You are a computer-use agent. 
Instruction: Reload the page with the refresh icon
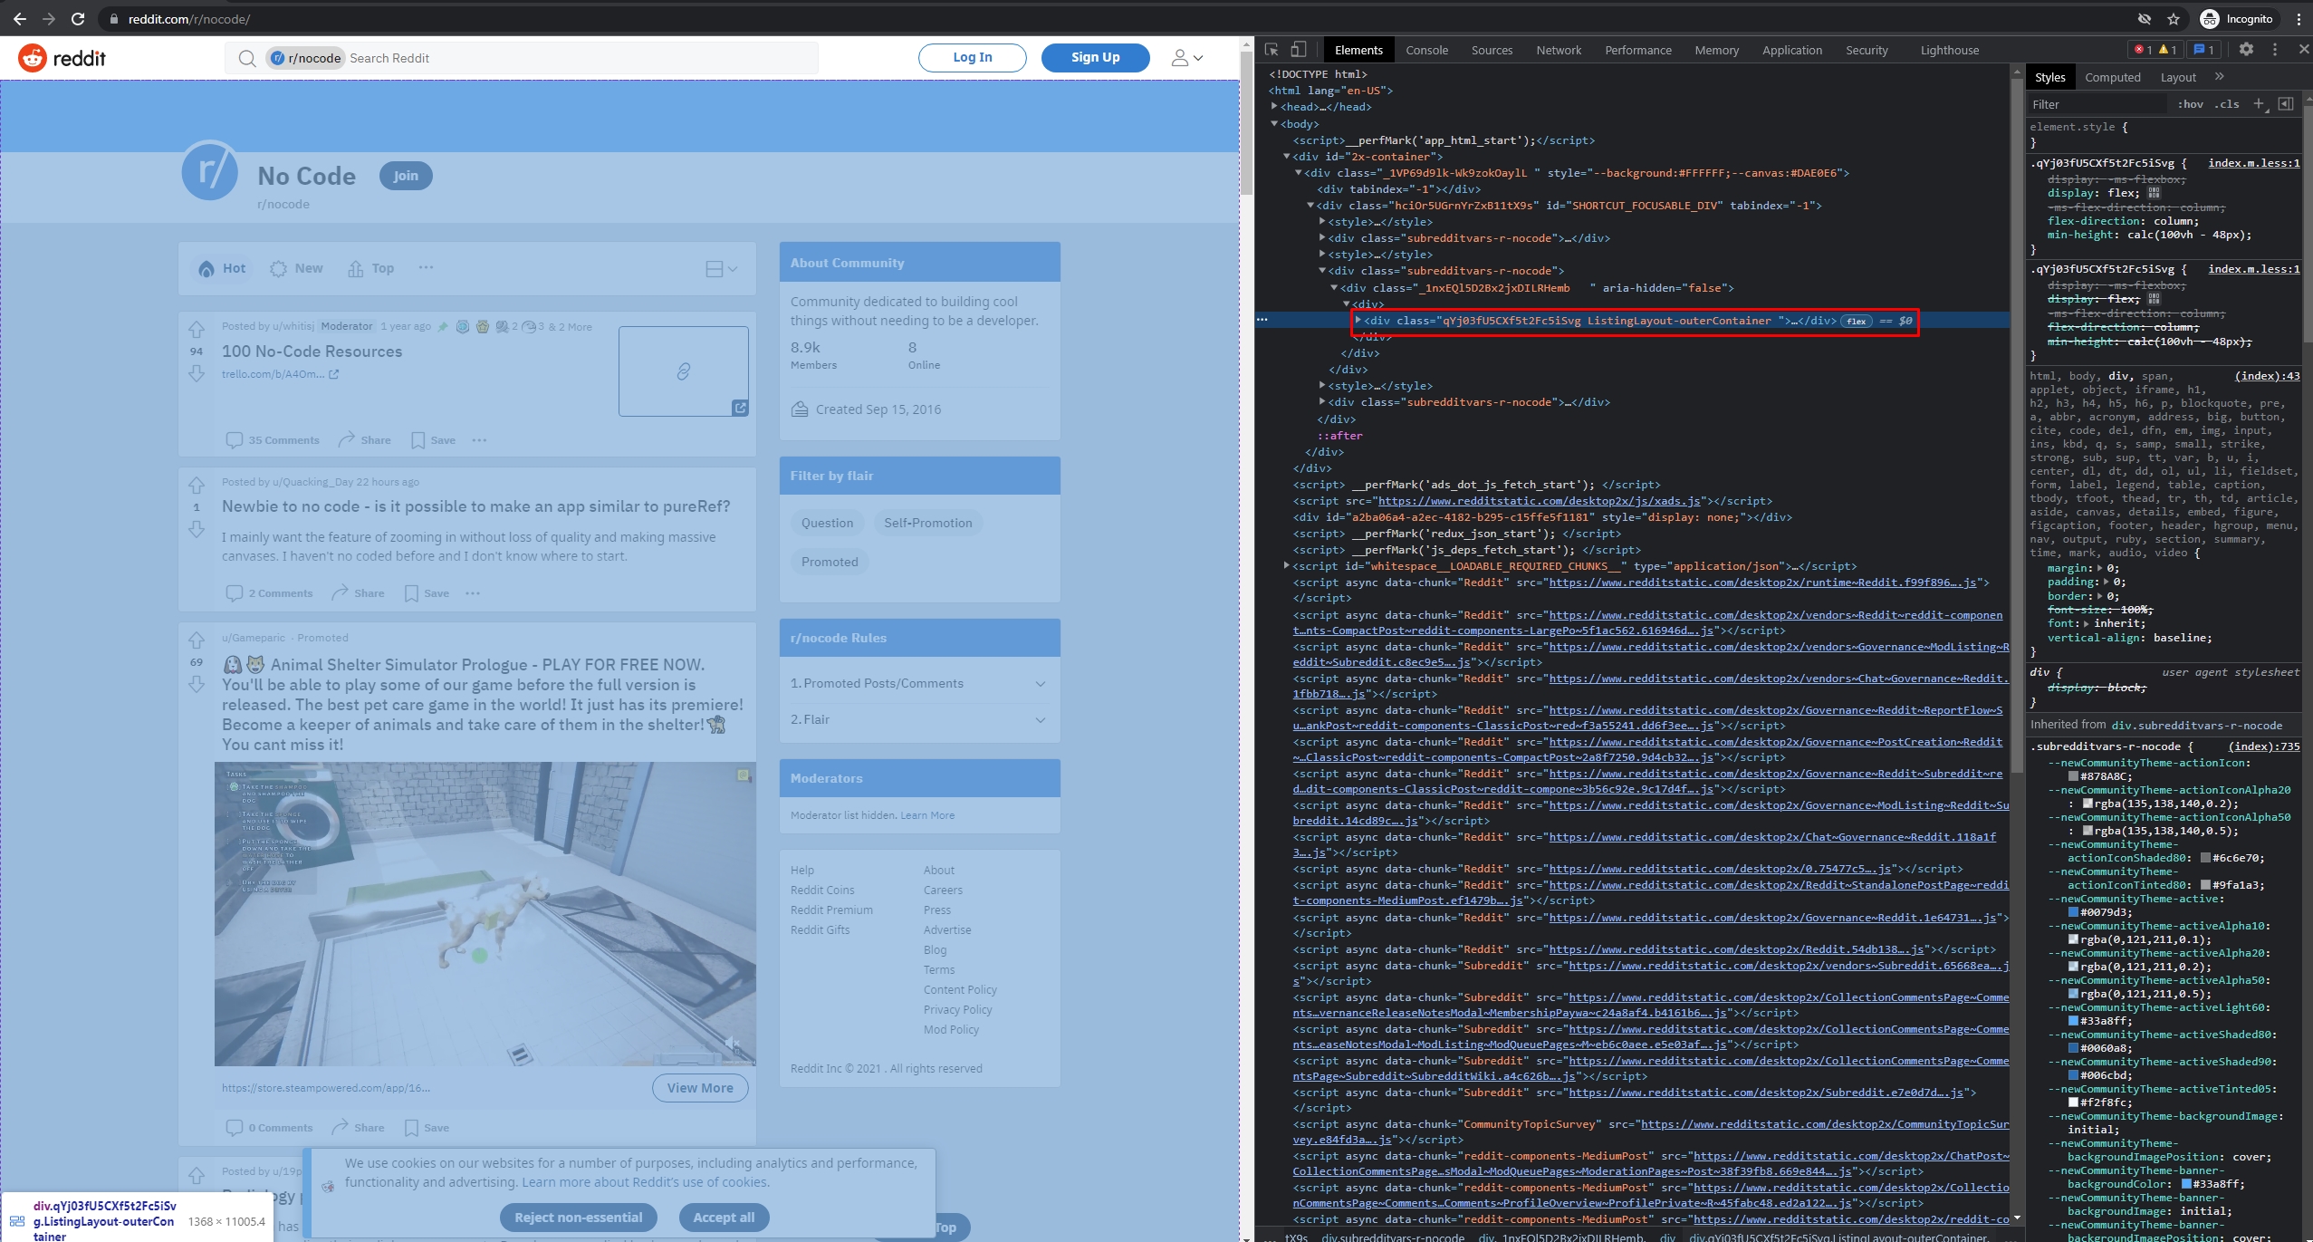[x=78, y=19]
